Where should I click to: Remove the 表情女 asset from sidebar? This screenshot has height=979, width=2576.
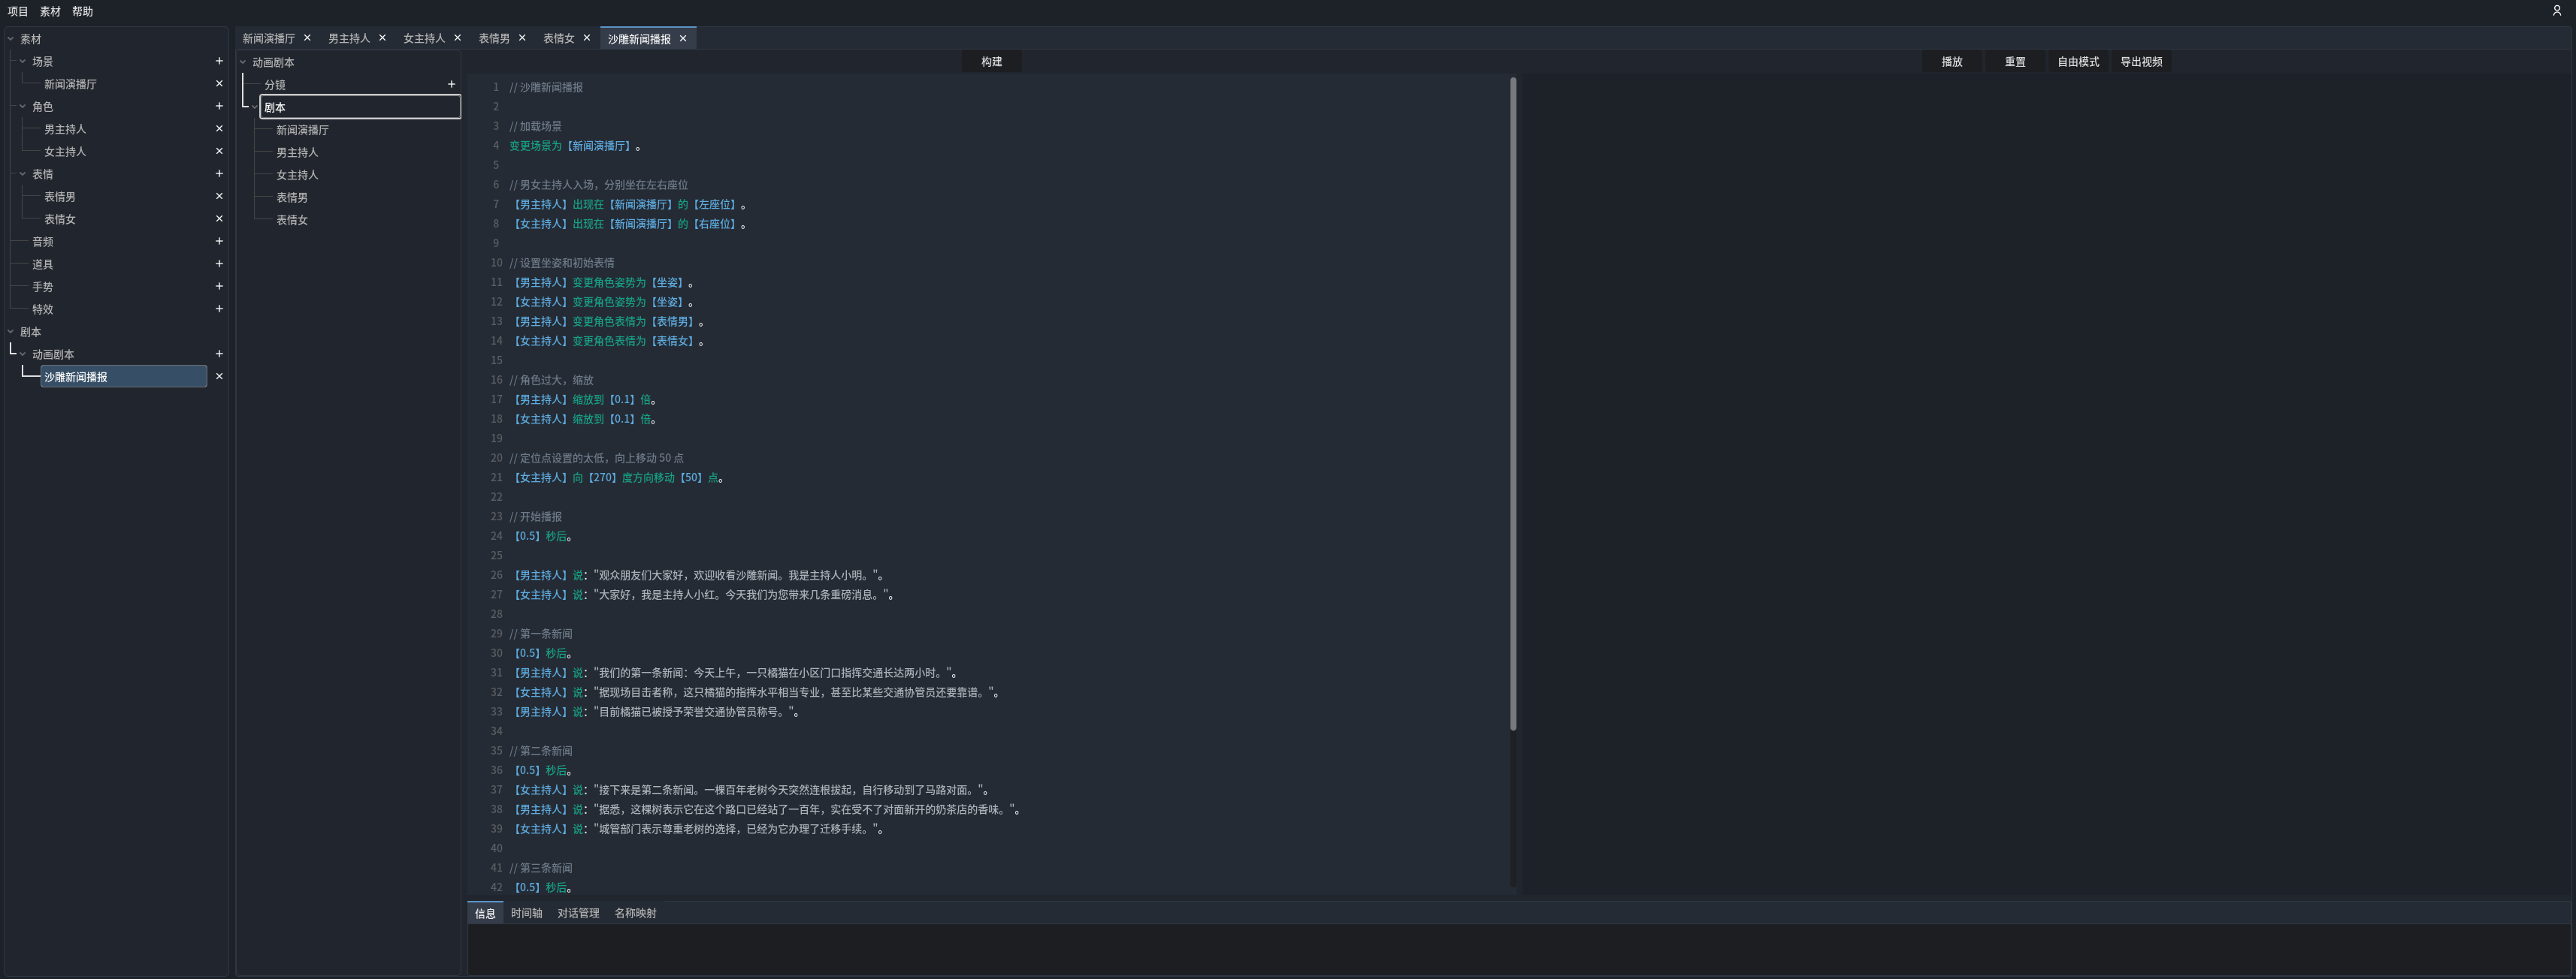219,218
